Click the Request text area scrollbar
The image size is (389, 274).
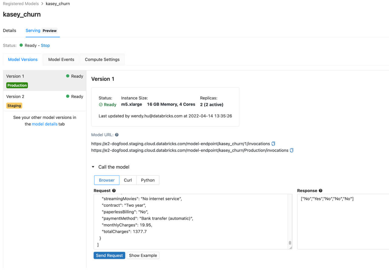(x=290, y=243)
